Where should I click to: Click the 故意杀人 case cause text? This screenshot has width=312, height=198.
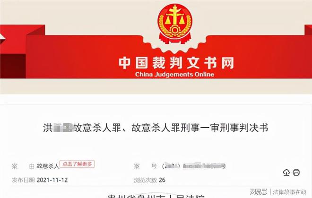[x=48, y=166]
